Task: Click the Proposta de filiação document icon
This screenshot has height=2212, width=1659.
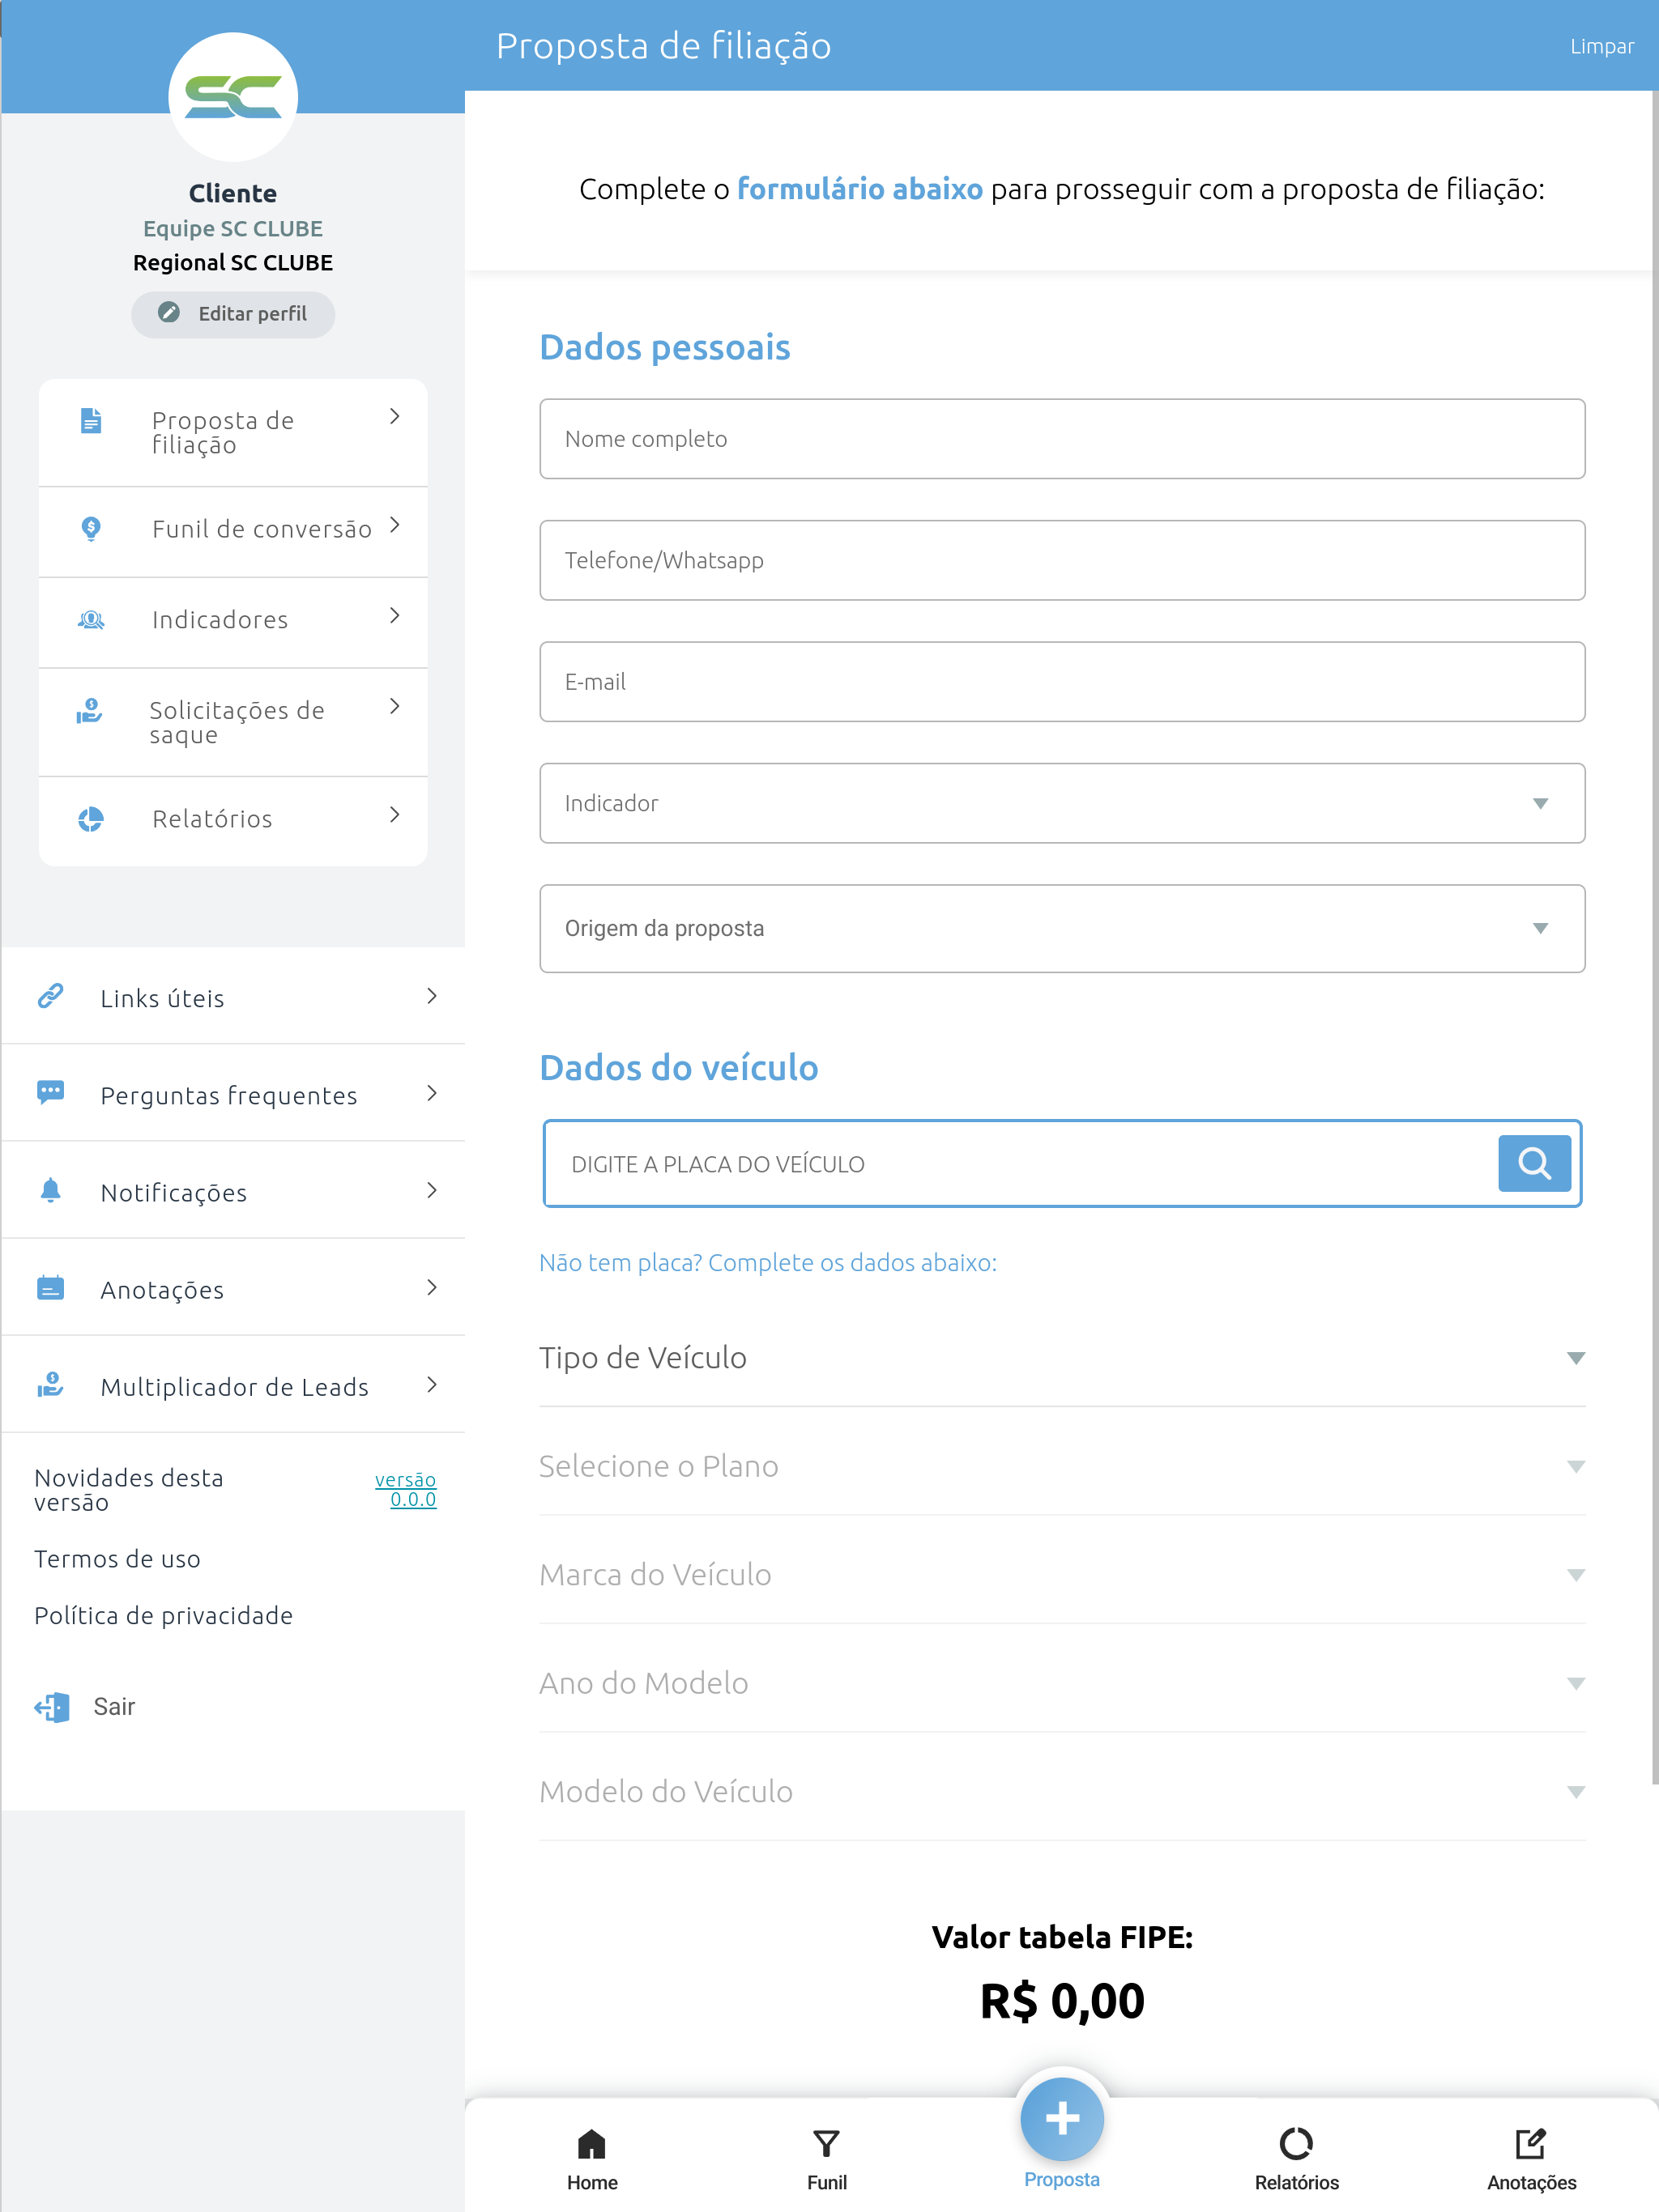Action: pyautogui.click(x=91, y=421)
